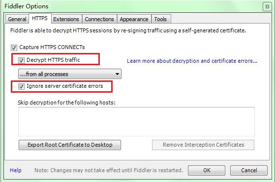Toggle Ignore server certificate errors checkbox
The height and width of the screenshot is (182, 275).
21,86
